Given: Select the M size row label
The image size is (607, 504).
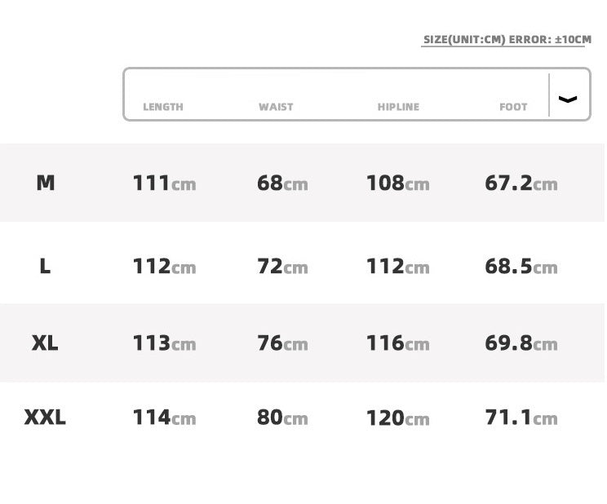Looking at the screenshot, I should [46, 183].
